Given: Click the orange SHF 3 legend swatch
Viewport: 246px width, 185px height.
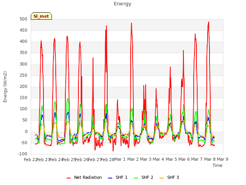Looking at the screenshot, I should pos(161,178).
